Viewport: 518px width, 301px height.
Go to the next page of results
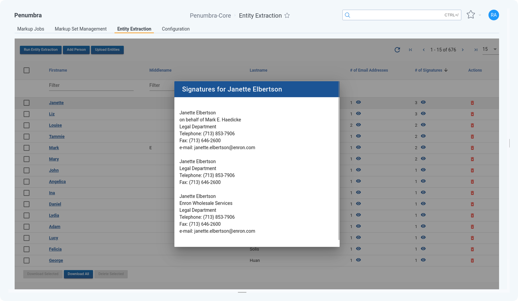point(463,50)
